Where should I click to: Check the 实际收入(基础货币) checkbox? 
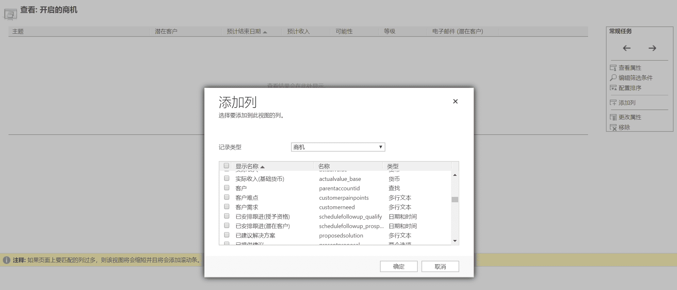[227, 178]
